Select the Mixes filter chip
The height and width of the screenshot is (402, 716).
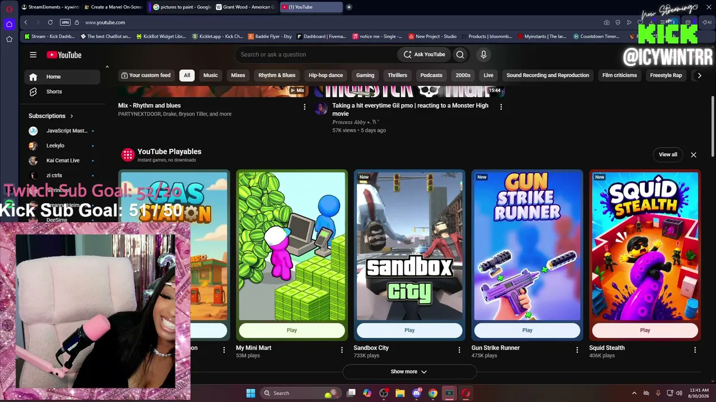238,75
